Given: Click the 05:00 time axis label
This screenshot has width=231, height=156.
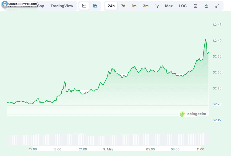Looking at the screenshot, I should click(150, 149).
